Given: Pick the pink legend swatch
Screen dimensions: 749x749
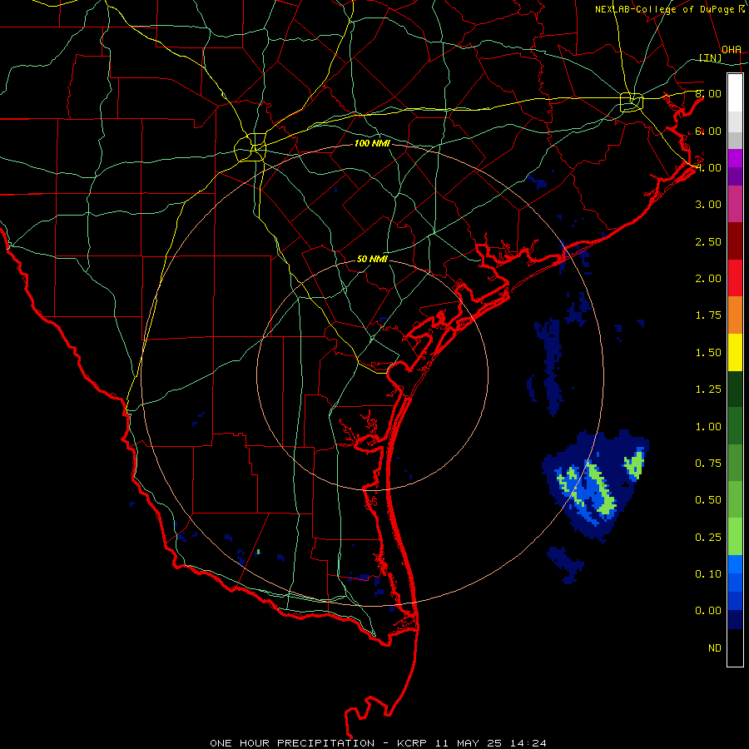Looking at the screenshot, I should pyautogui.click(x=735, y=204).
